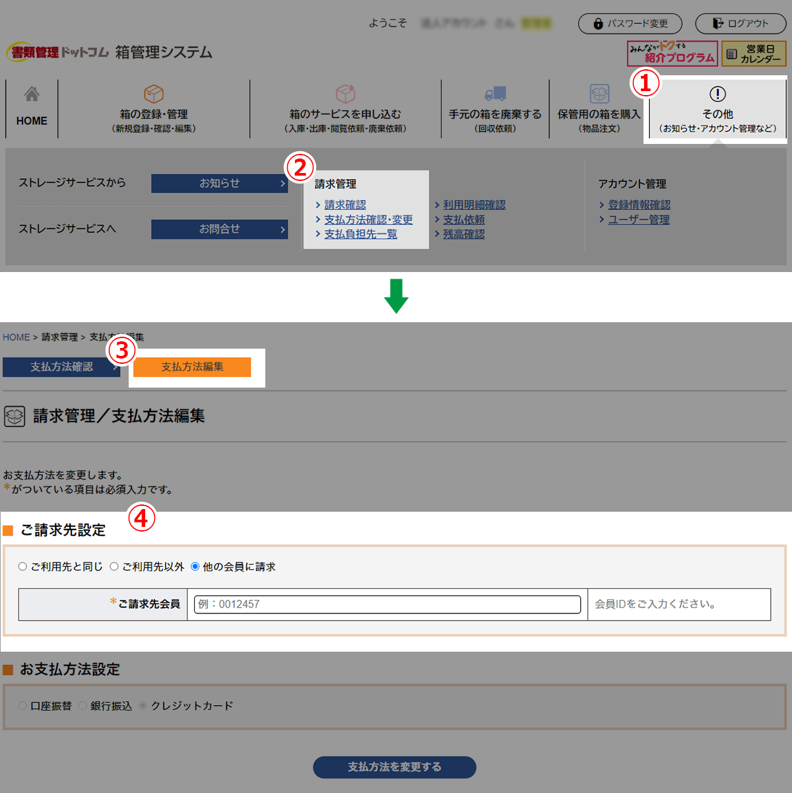This screenshot has width=792, height=793.
Task: Click the パスワード変更 button
Action: (x=630, y=24)
